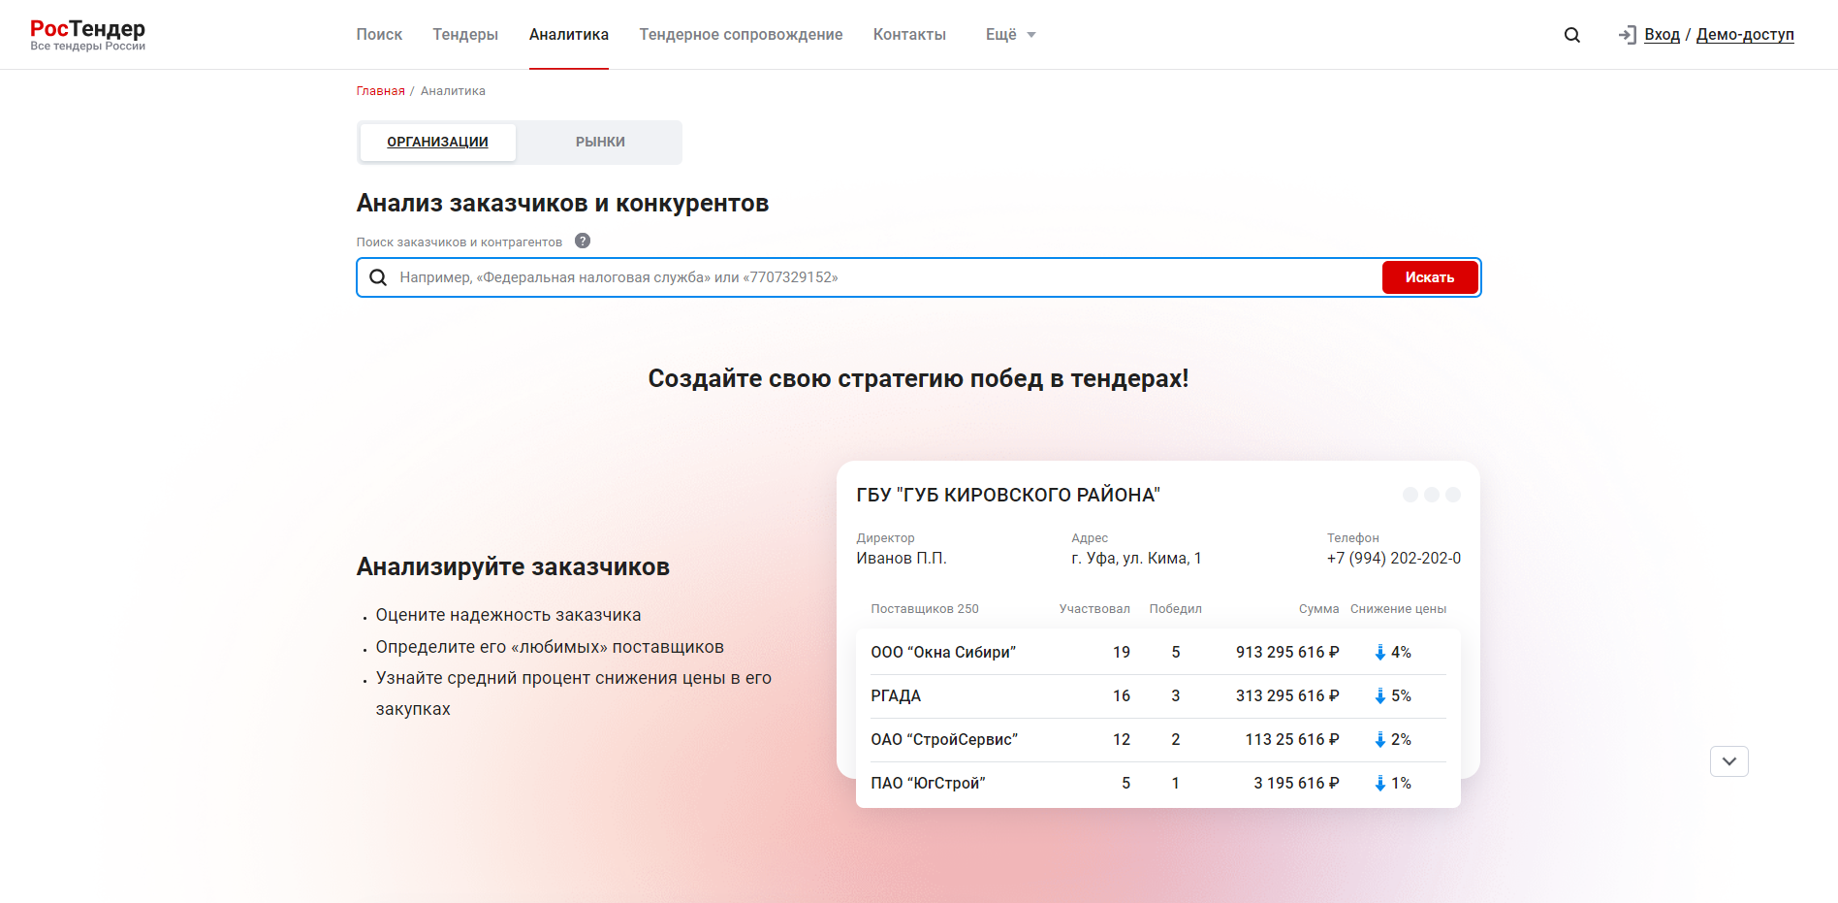The width and height of the screenshot is (1838, 903).
Task: Open the Поиск menu item
Action: click(379, 35)
